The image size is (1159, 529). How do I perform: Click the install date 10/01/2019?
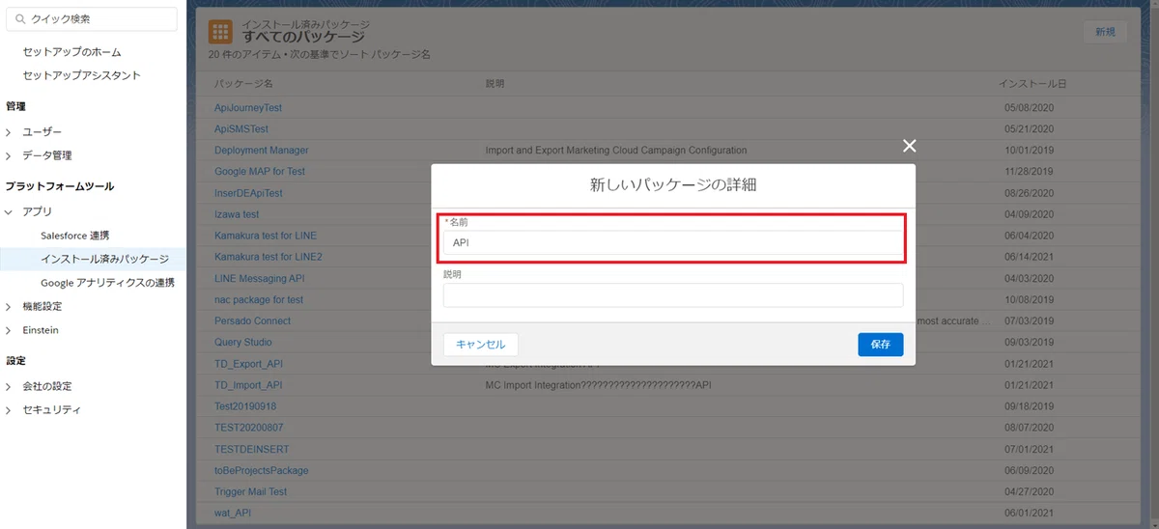click(1029, 151)
